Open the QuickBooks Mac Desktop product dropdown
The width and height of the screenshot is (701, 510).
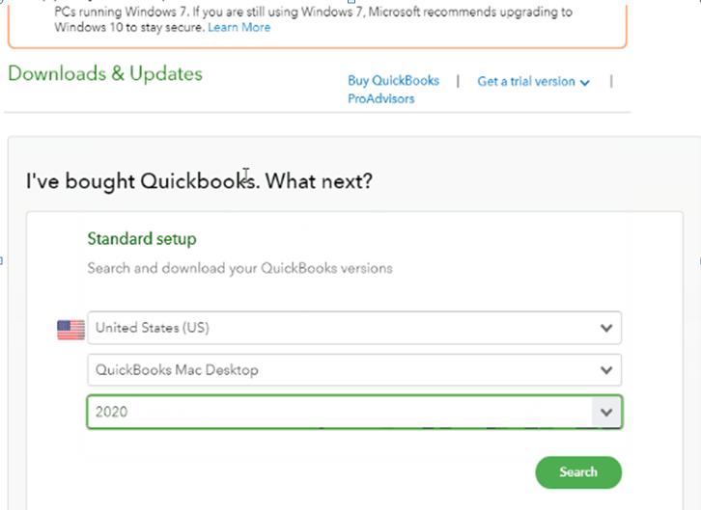[x=353, y=370]
